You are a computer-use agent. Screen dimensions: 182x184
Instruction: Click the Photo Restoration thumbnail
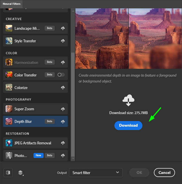[x=9, y=155]
